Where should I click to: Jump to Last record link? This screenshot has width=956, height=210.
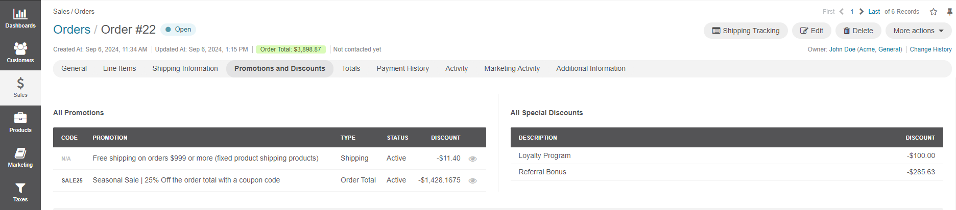pos(874,12)
